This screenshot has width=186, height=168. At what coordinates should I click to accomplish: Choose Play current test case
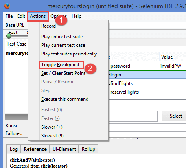[63, 45]
